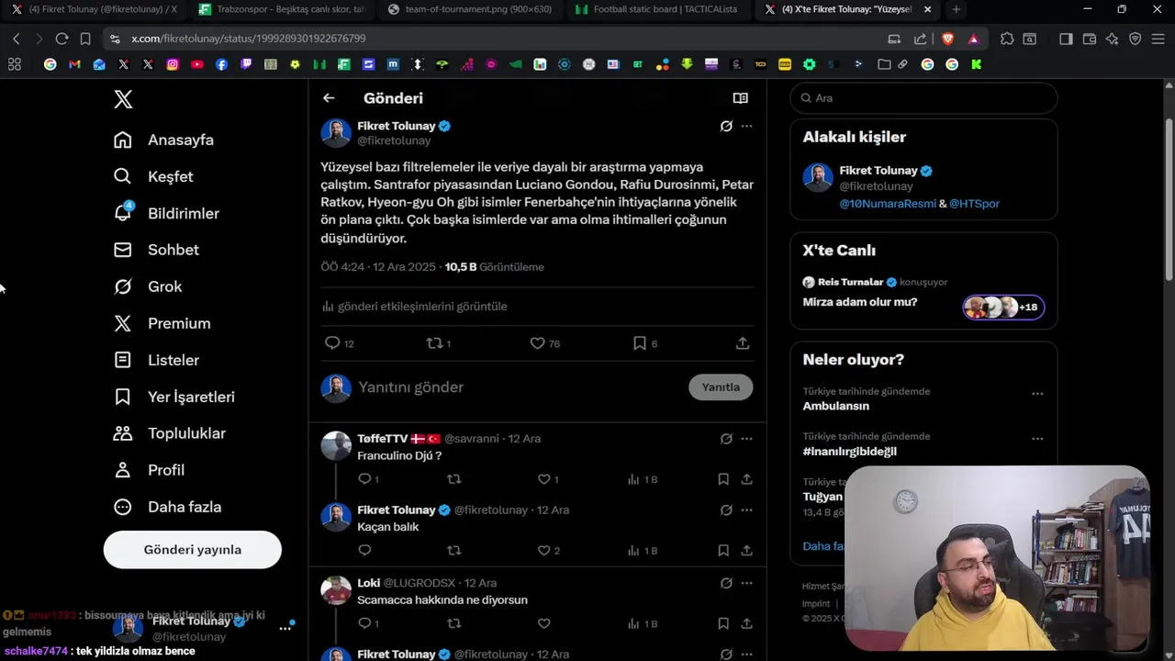Click the Ara search field

(923, 98)
